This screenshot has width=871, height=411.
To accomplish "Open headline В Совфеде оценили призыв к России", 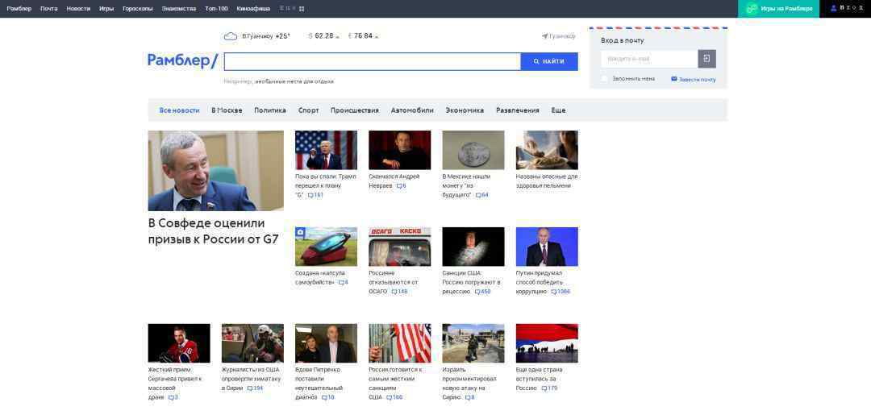I will click(x=213, y=231).
